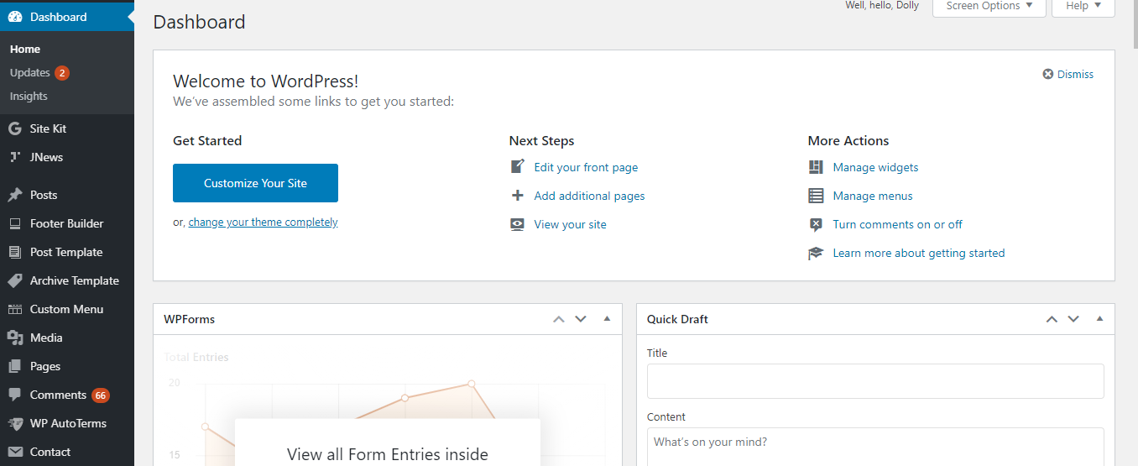This screenshot has width=1138, height=466.
Task: Open the Updates submenu item
Action: tap(30, 73)
